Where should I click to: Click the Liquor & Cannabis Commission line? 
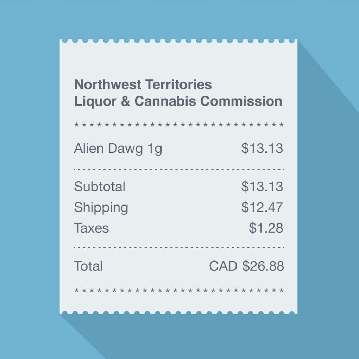178,101
